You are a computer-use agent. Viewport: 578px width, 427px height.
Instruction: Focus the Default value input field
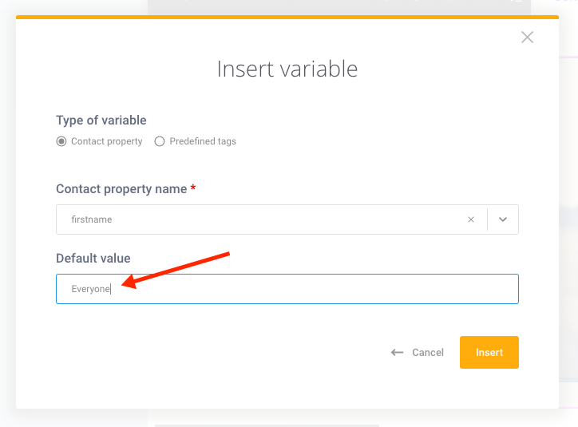[287, 289]
